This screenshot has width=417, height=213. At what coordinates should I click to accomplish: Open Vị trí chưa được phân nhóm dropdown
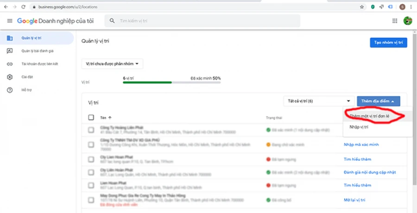click(112, 64)
